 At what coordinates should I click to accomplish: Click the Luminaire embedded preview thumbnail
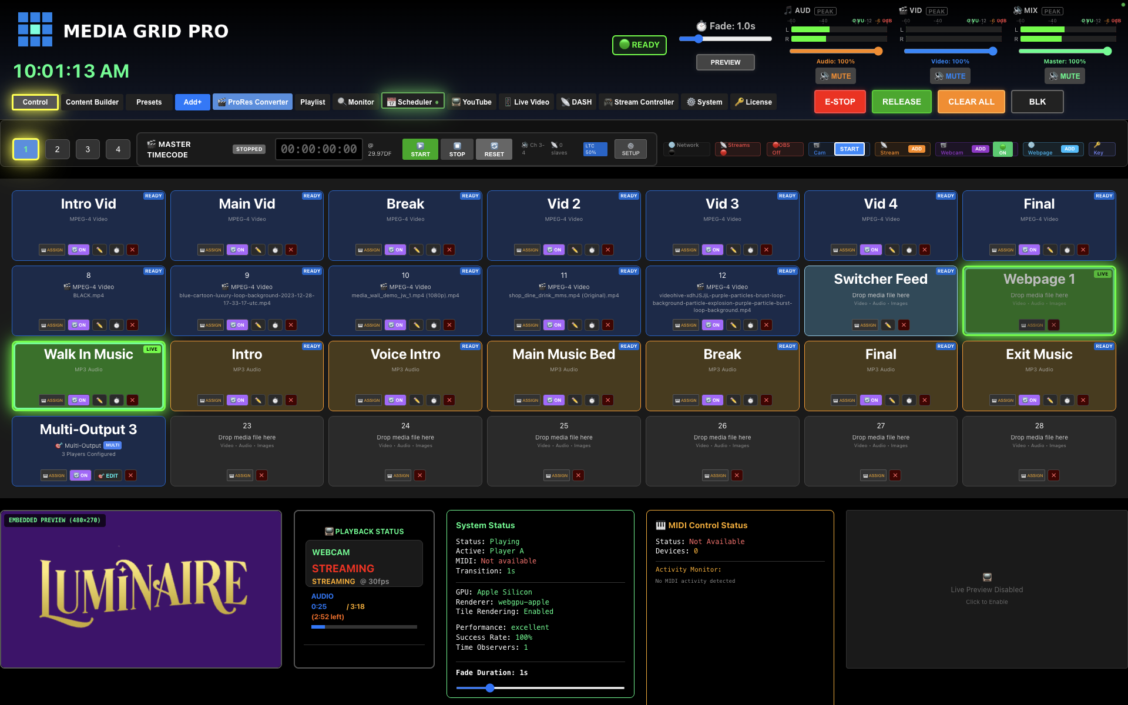coord(141,589)
